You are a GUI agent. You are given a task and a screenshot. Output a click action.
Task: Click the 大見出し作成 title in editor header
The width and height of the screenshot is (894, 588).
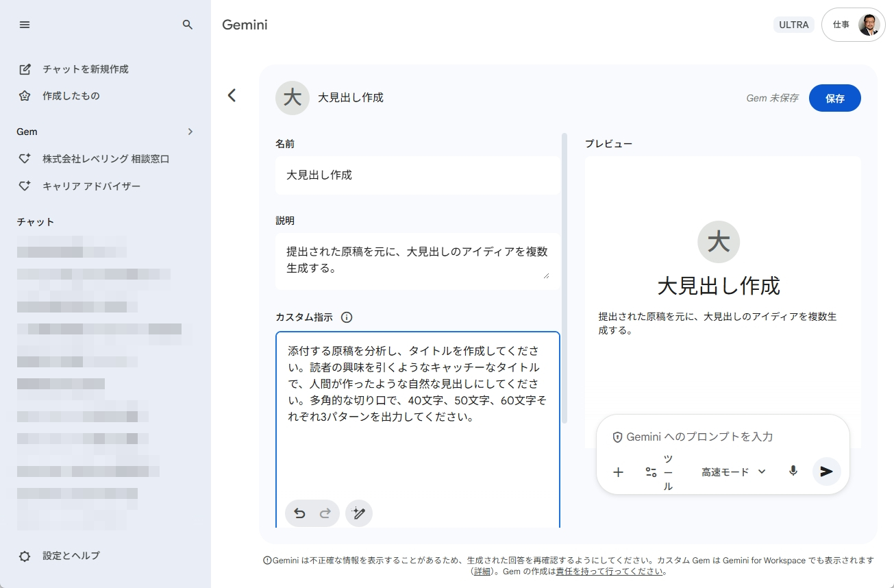point(351,98)
